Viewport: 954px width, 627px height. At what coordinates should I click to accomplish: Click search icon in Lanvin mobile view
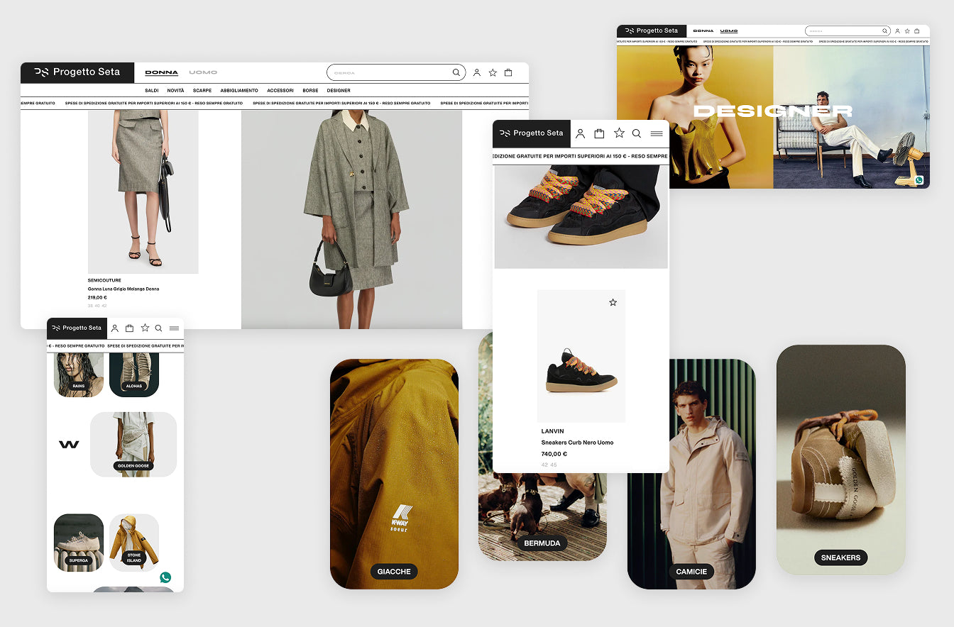637,133
